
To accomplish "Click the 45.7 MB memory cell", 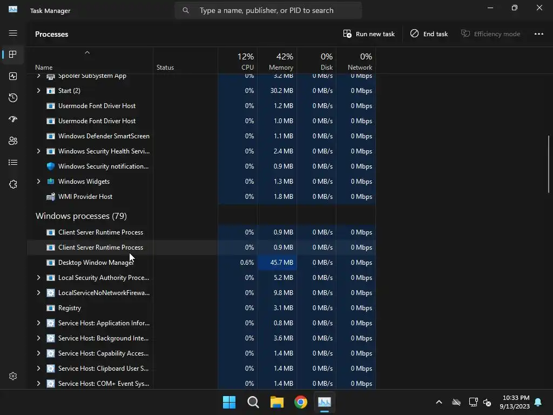I will [x=277, y=263].
